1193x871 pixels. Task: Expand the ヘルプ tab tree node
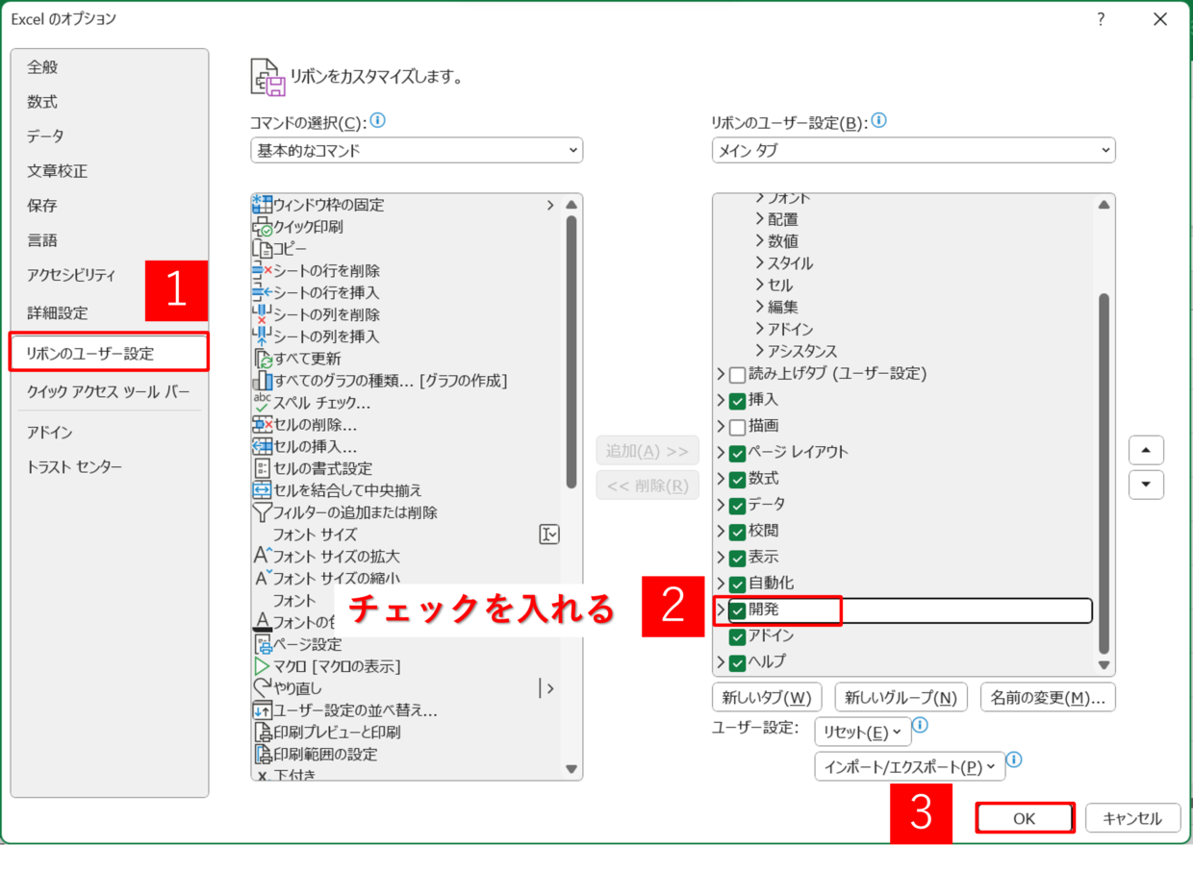coord(722,662)
